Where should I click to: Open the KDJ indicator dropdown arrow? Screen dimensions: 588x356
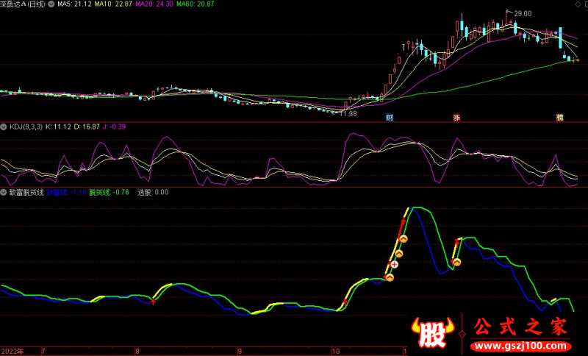[x=4, y=127]
